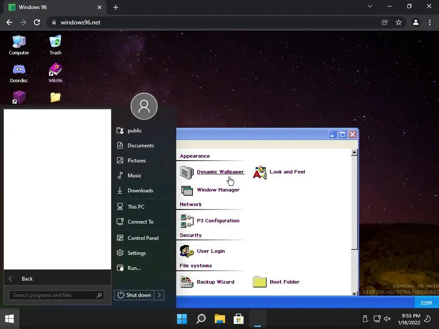This screenshot has height=329, width=439.
Task: Open the browser profile avatar icon
Action: (x=416, y=22)
